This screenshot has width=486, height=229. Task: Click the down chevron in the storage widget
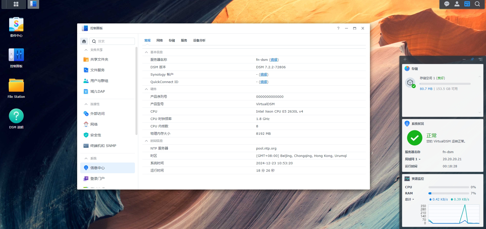pos(480,112)
